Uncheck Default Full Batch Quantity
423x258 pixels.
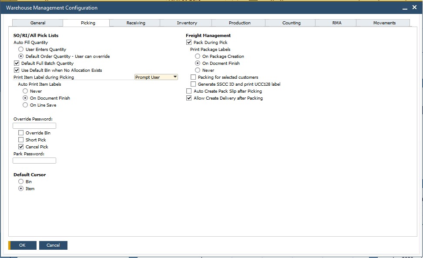(16, 63)
